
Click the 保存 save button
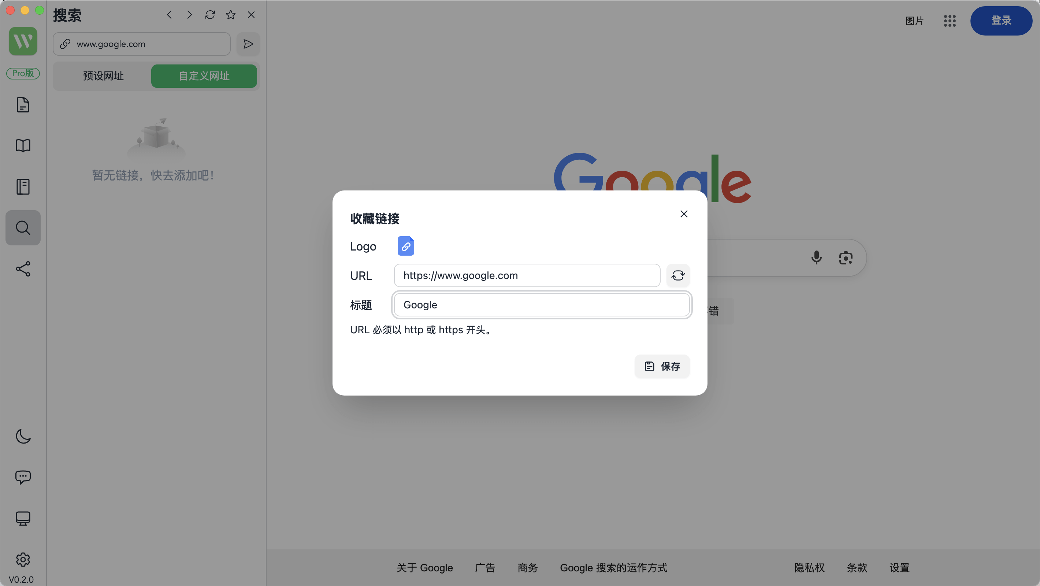click(x=662, y=366)
